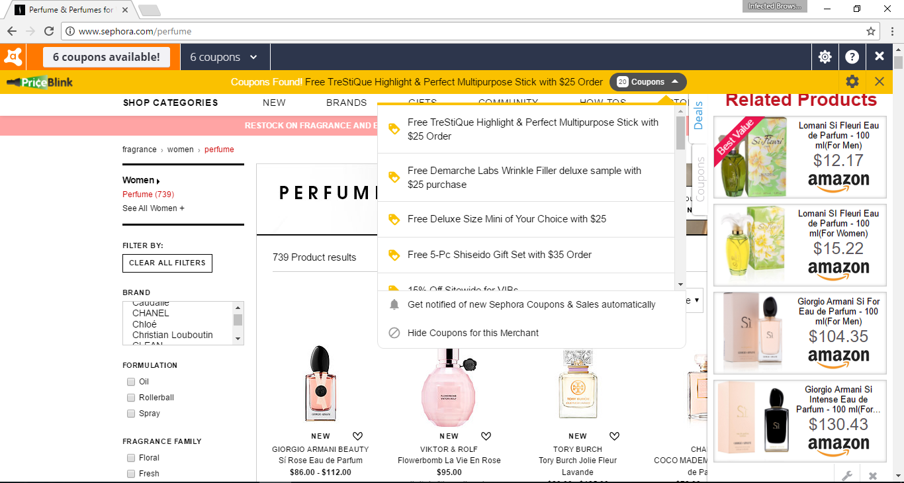The height and width of the screenshot is (483, 904).
Task: Enable the Spray formulation filter
Action: (131, 413)
